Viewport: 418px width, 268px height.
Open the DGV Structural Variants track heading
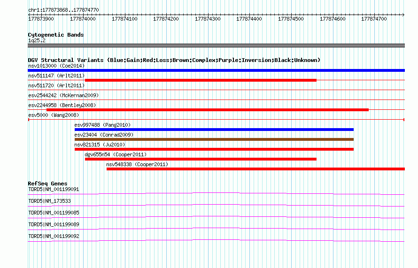[x=174, y=60]
